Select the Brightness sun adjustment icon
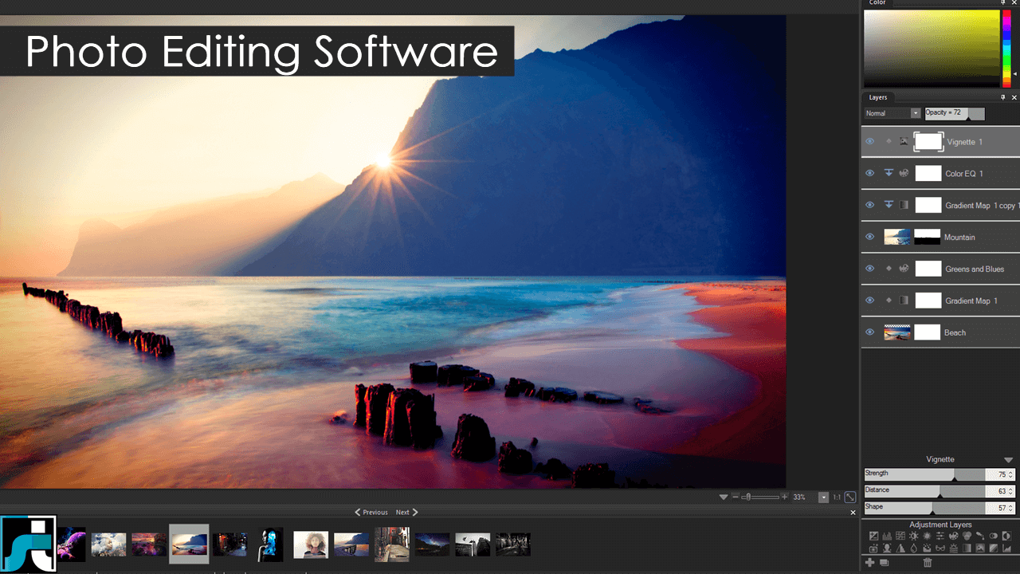 pyautogui.click(x=914, y=536)
